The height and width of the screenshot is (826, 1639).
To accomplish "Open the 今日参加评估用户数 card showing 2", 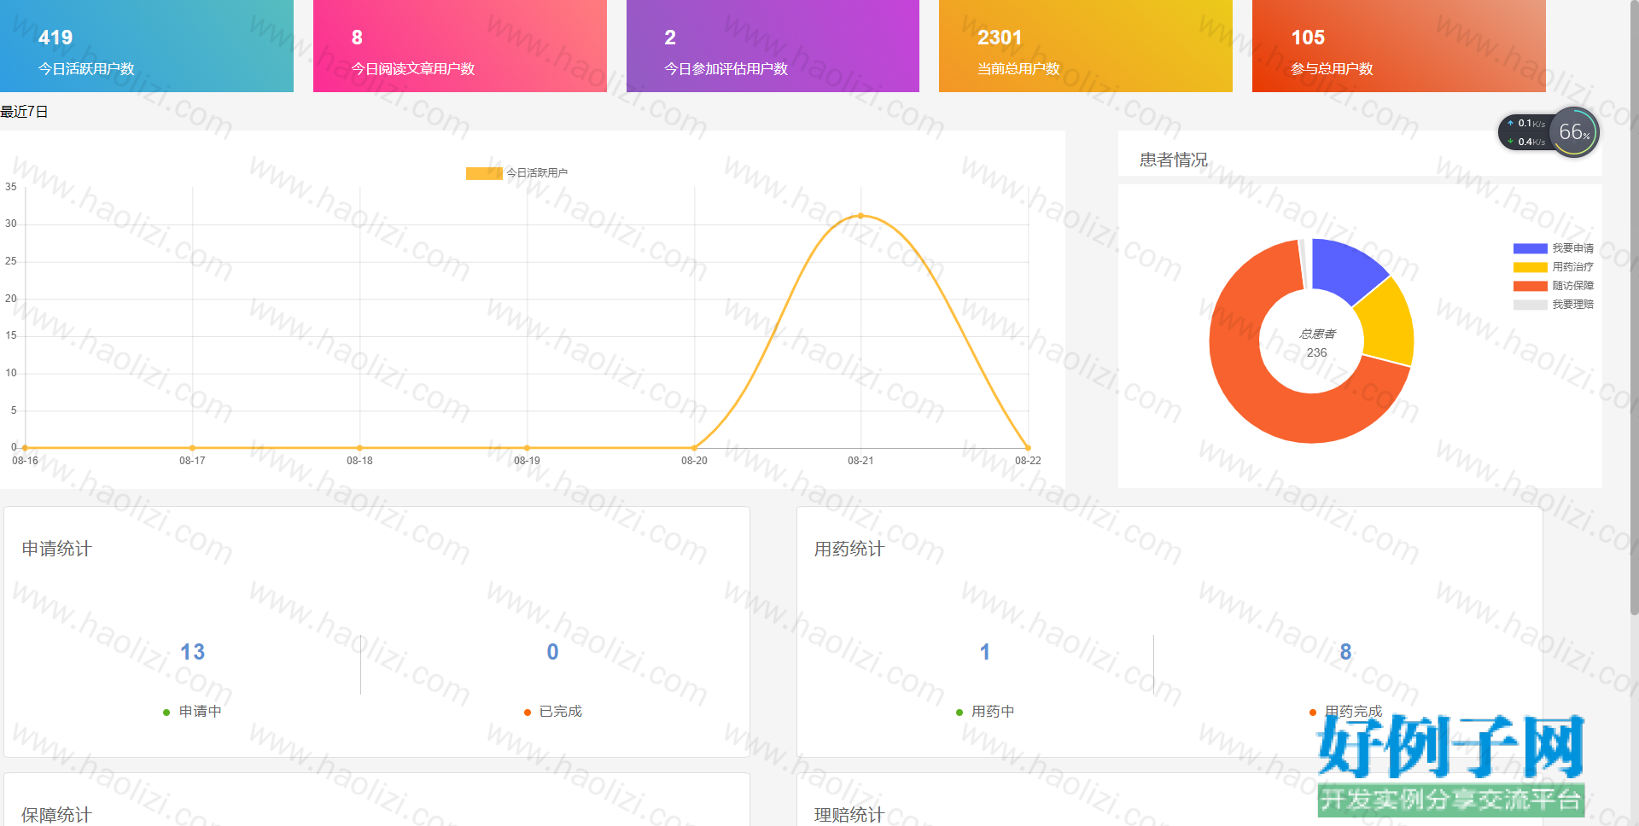I will [x=773, y=46].
